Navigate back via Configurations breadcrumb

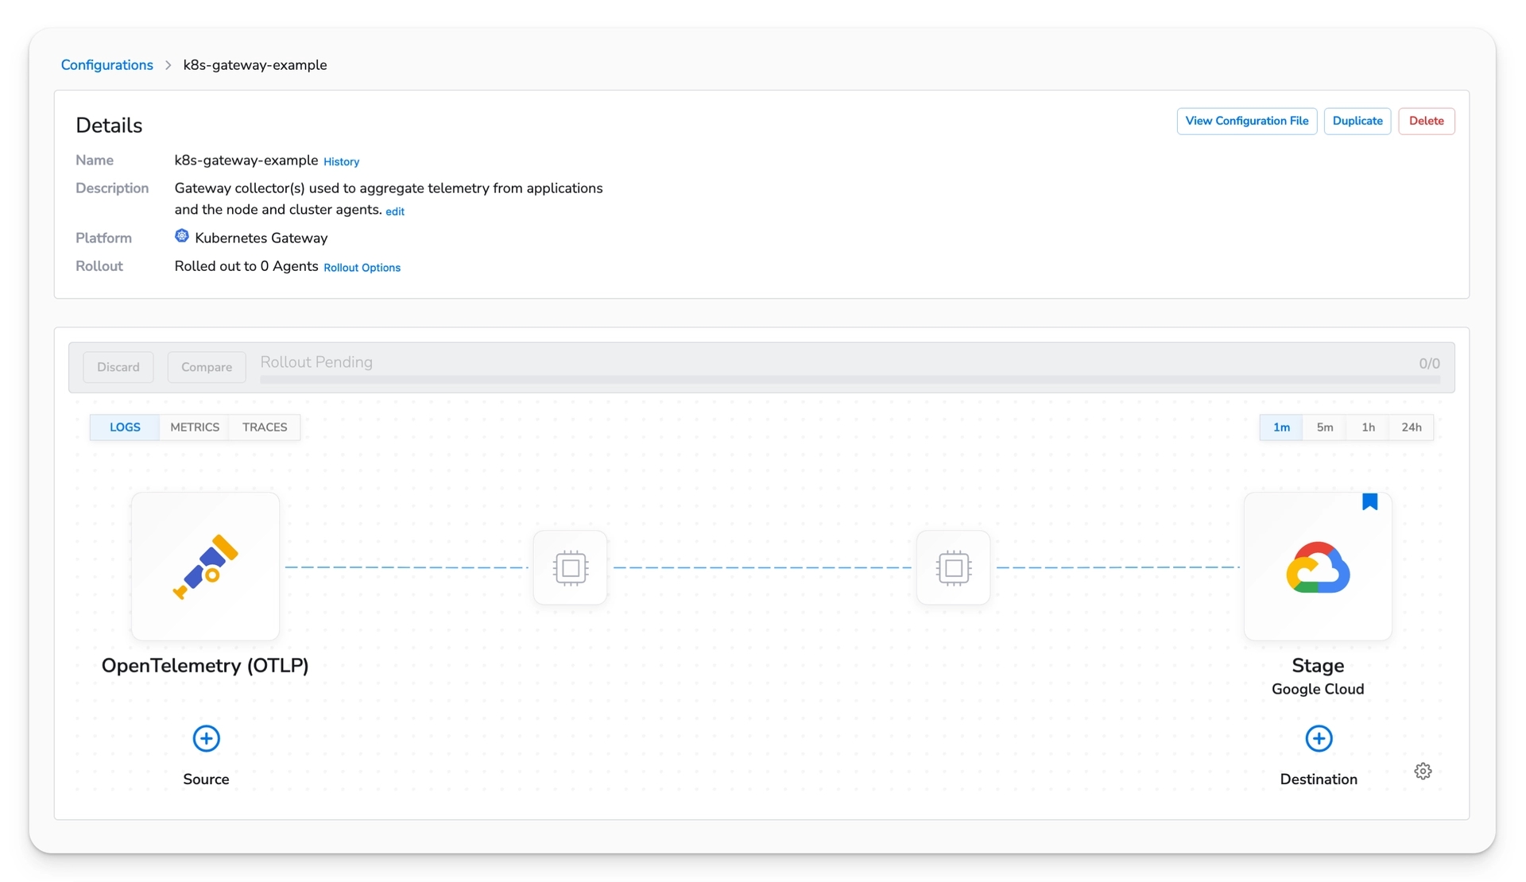pos(107,64)
